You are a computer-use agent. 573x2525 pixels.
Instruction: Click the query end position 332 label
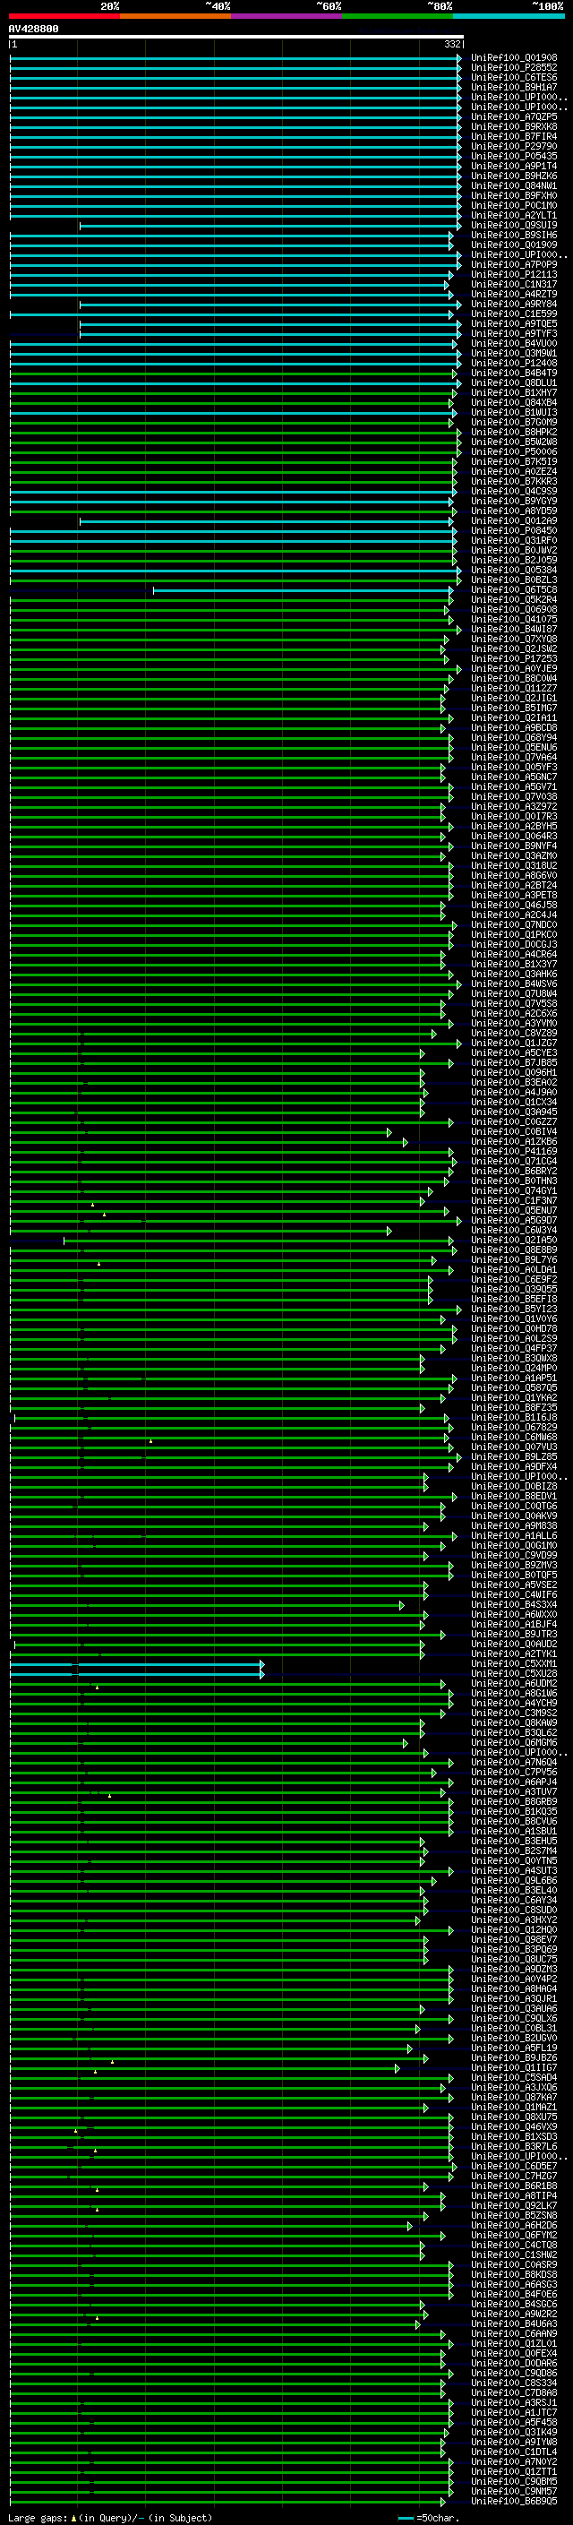[x=452, y=44]
